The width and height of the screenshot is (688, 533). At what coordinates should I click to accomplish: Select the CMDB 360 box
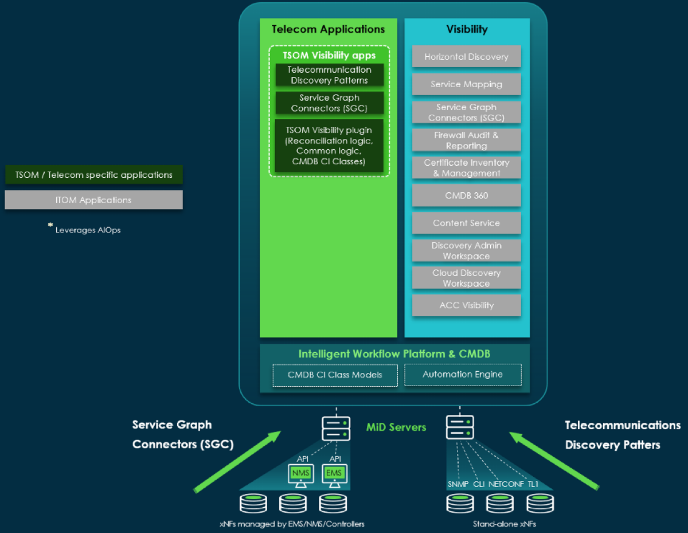(x=467, y=196)
